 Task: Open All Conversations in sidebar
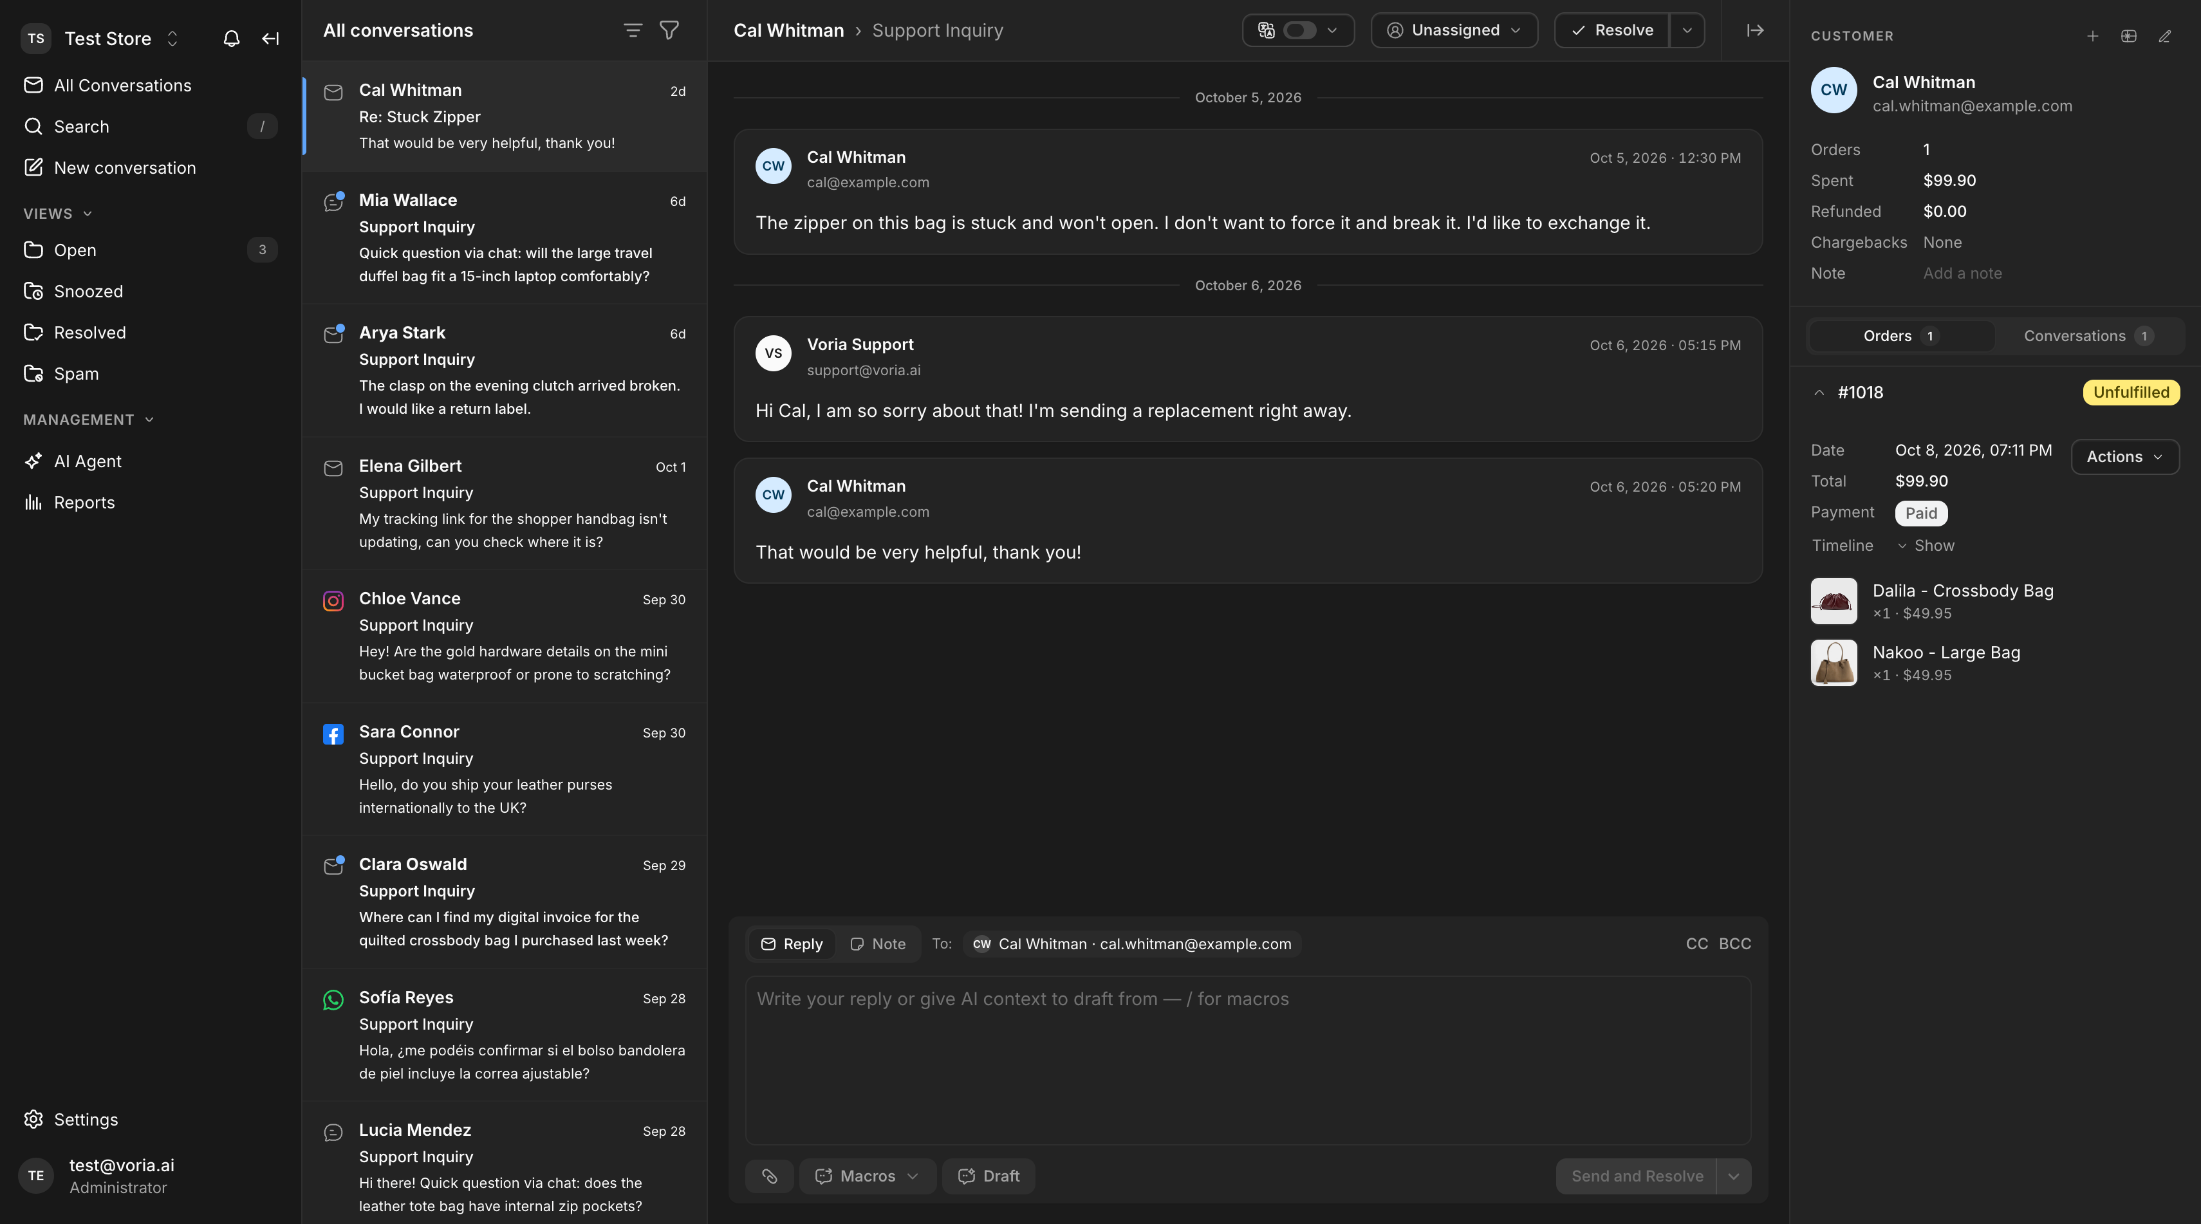151,86
